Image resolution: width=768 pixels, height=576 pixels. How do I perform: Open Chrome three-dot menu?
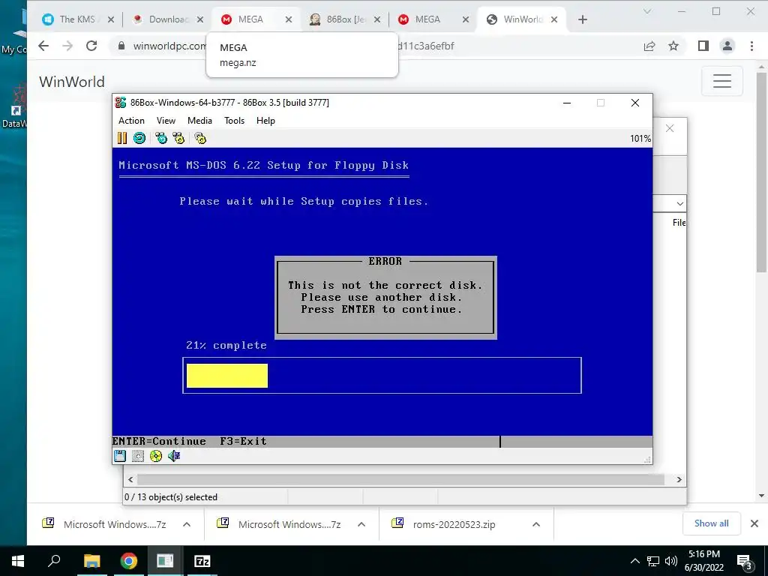[x=751, y=46]
